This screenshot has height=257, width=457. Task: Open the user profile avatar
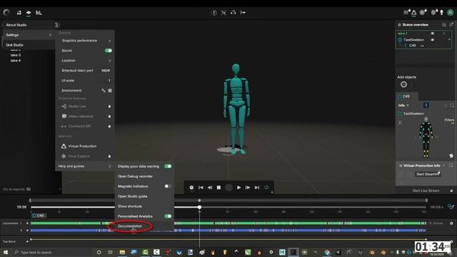[x=451, y=12]
